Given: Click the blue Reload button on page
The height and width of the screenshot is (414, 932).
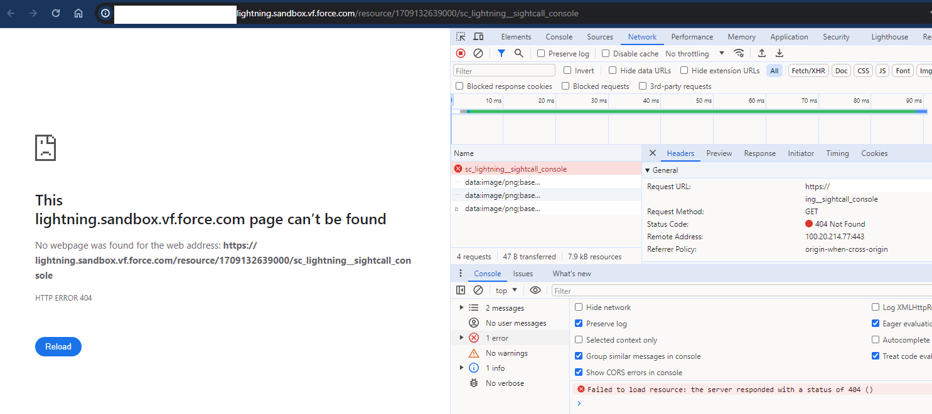Looking at the screenshot, I should tap(58, 346).
